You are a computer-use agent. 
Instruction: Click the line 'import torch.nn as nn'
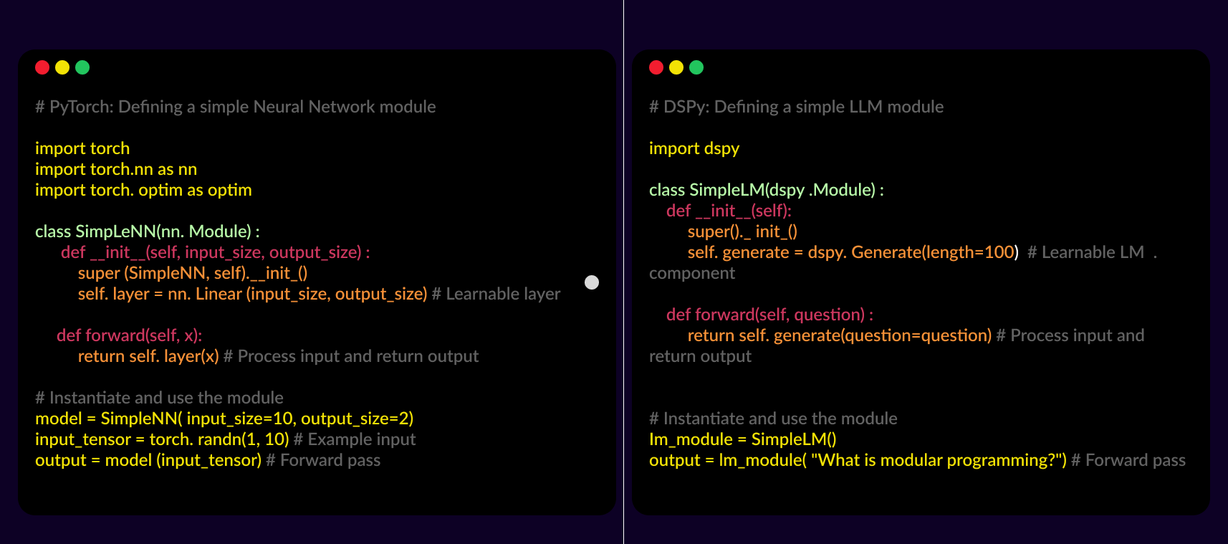point(116,169)
